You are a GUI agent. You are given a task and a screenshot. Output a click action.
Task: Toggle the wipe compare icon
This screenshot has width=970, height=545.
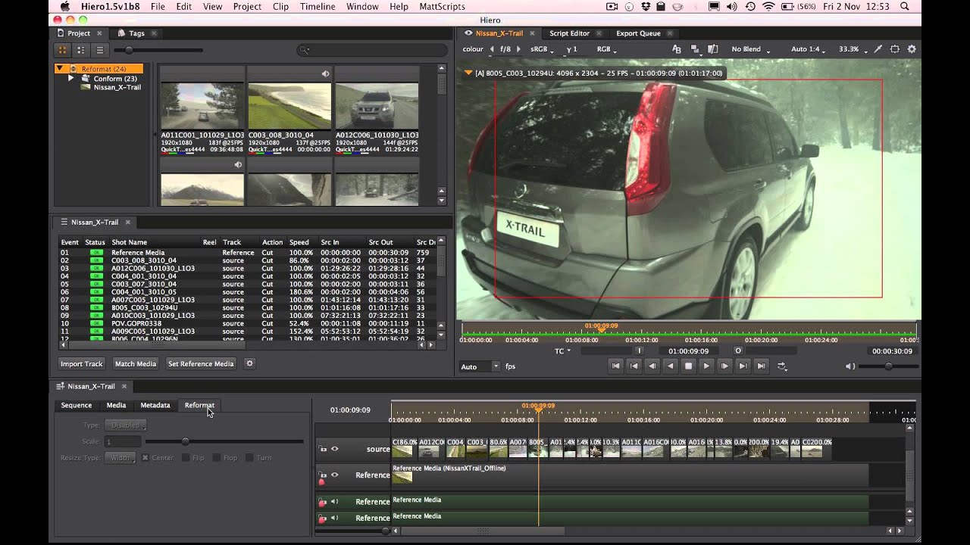712,49
